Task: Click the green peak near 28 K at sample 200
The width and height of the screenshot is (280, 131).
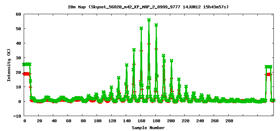Action: click(172, 61)
